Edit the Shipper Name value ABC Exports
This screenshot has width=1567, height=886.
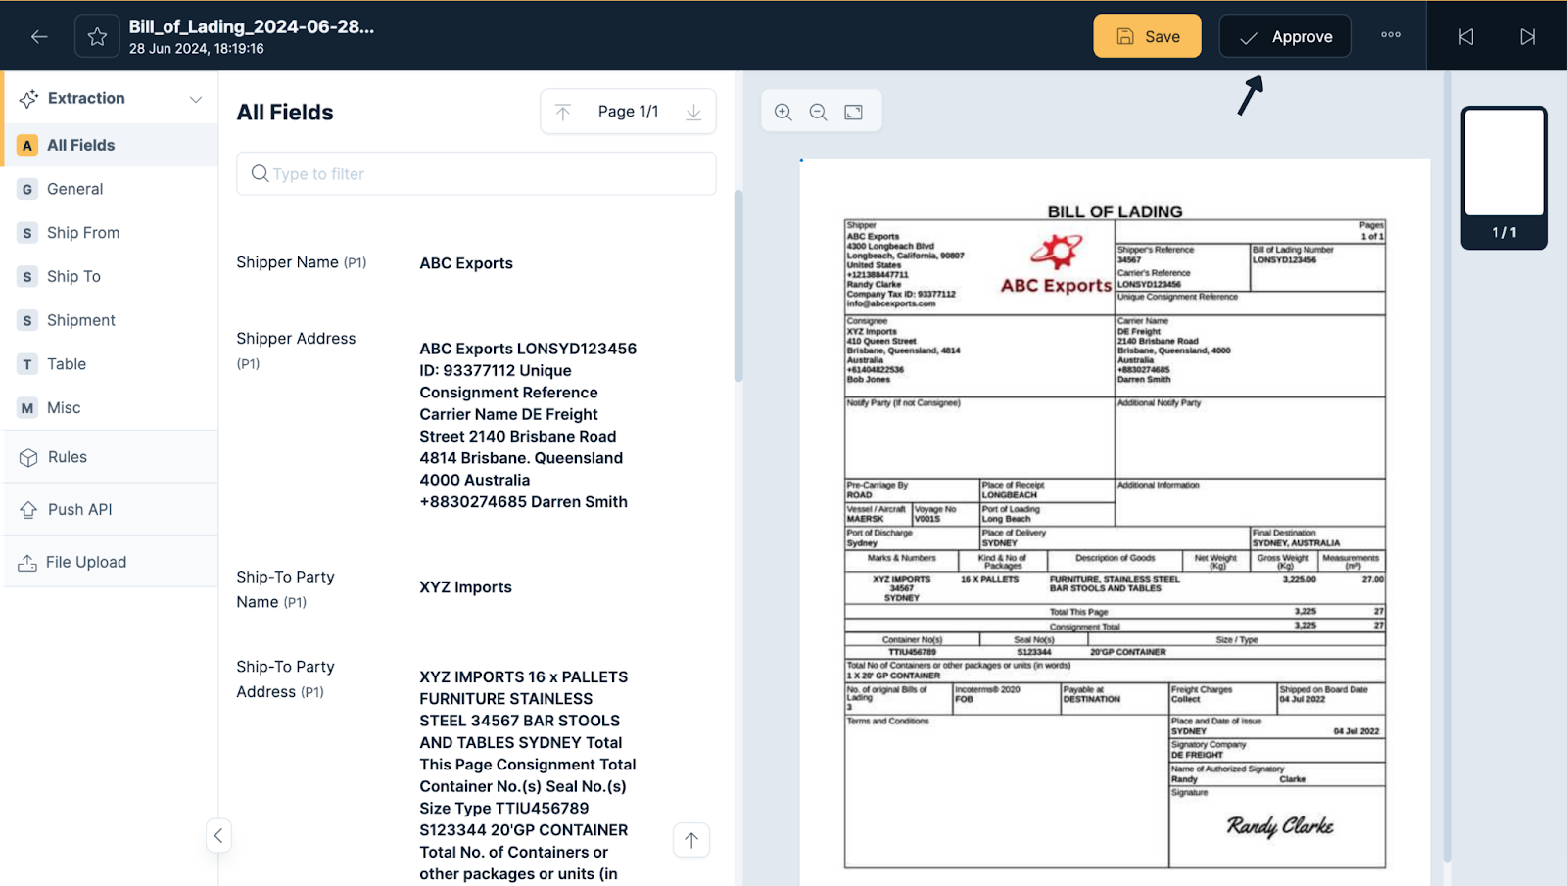(x=466, y=263)
